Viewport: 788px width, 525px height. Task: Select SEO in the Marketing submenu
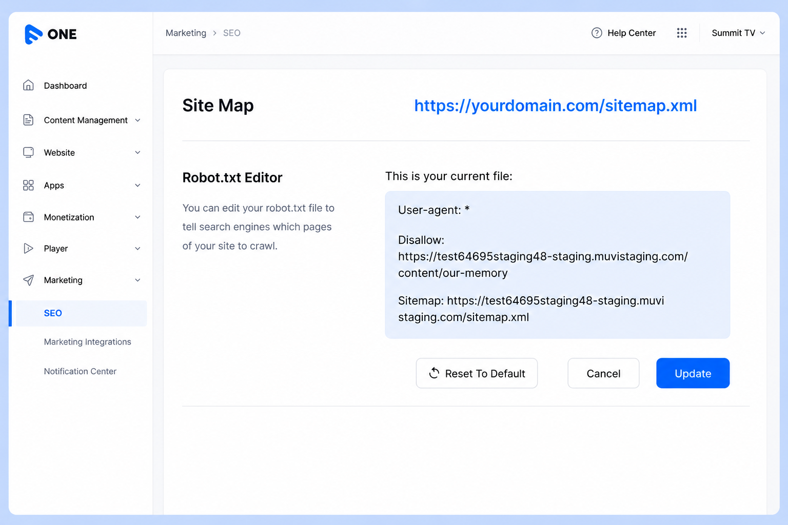click(81, 313)
